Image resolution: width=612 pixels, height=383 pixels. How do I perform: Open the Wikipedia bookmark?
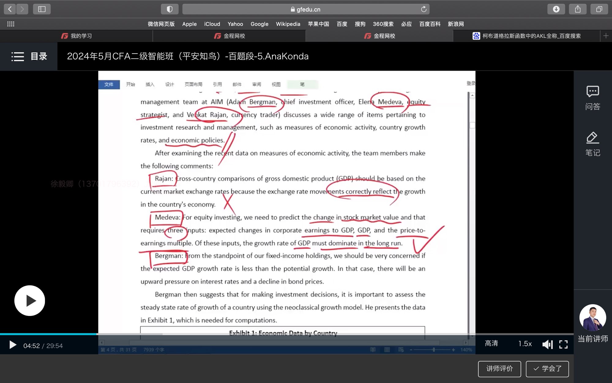[288, 24]
